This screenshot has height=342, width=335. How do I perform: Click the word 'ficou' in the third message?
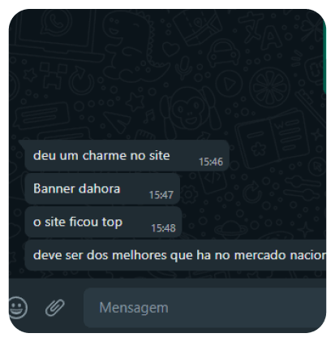click(x=84, y=222)
